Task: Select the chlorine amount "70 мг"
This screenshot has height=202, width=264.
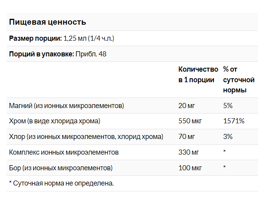Action: click(x=187, y=137)
